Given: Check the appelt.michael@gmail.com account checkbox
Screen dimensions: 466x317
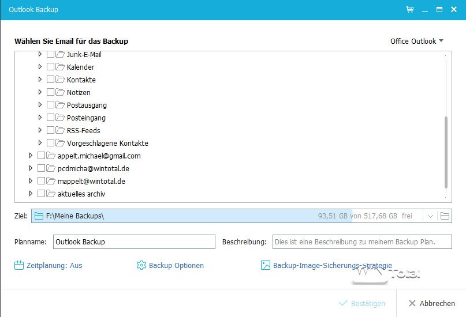Looking at the screenshot, I should (x=42, y=156).
